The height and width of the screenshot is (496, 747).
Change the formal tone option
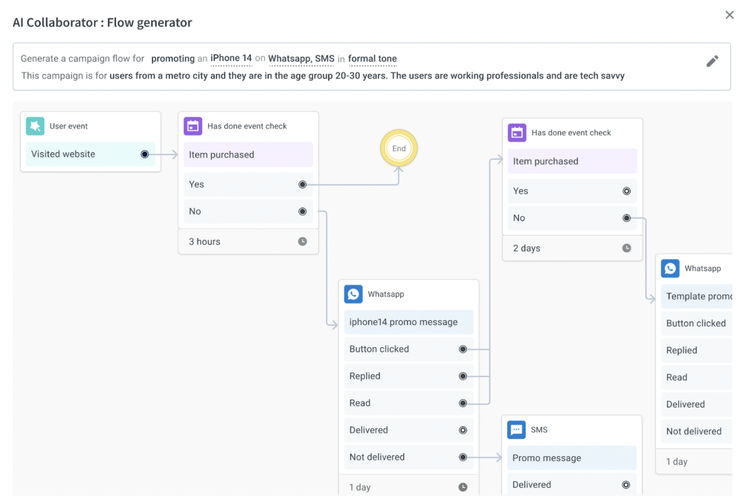coord(372,59)
